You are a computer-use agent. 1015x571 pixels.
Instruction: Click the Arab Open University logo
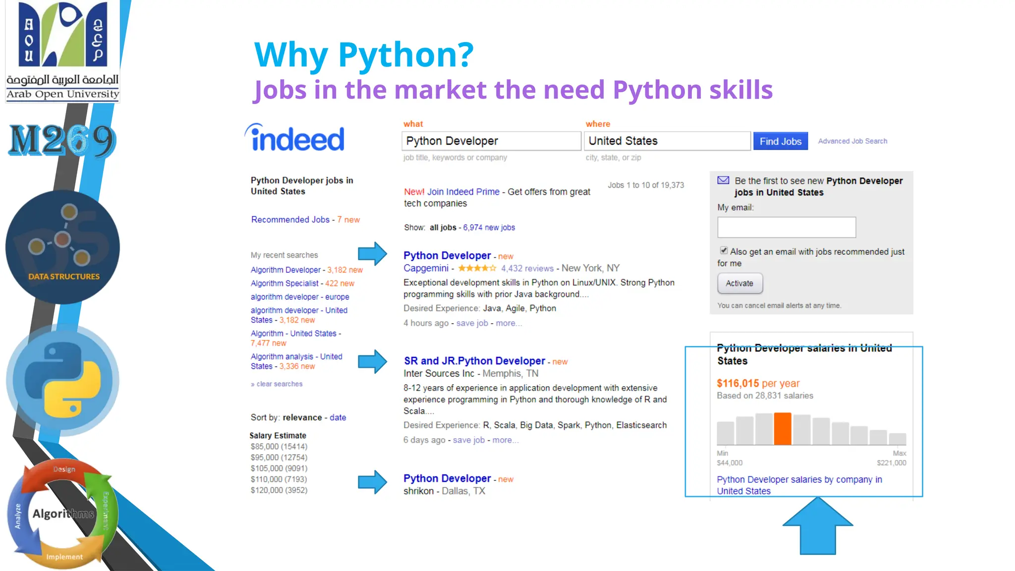[x=62, y=51]
